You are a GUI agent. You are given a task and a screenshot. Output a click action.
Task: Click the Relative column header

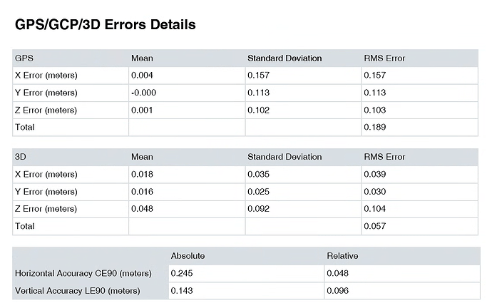342,256
